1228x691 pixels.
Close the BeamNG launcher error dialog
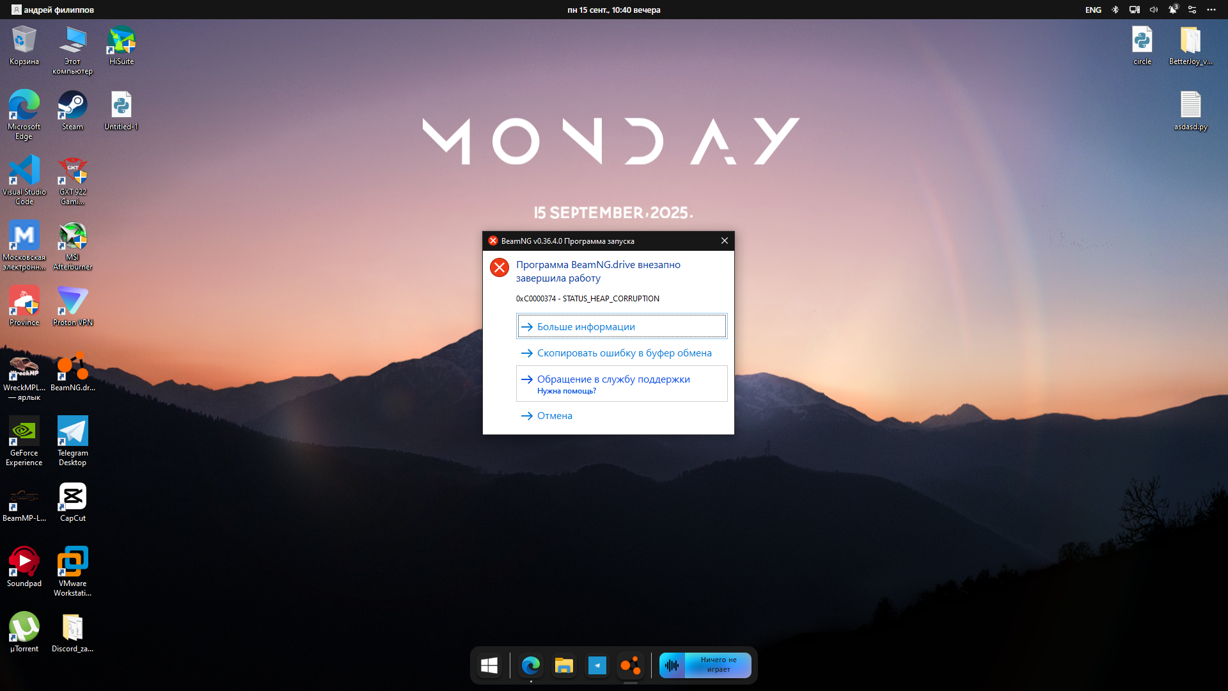coord(724,241)
